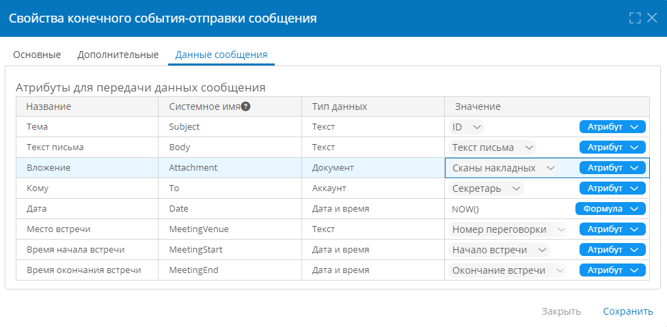Change the Формула type for Дата row
The image size is (667, 327).
[x=610, y=208]
